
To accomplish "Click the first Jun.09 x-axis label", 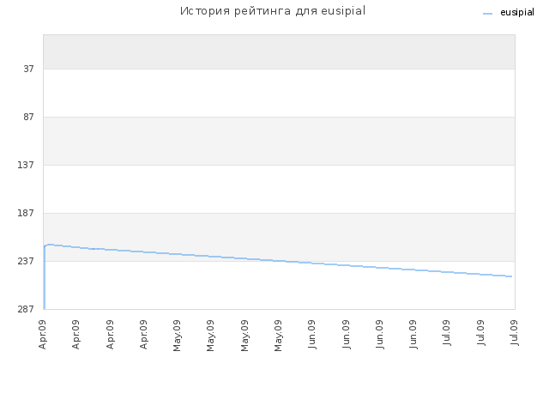I will (312, 335).
